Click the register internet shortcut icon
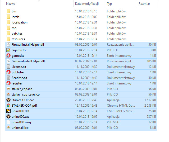Viewport: 169px width, 142px height. tap(8, 83)
